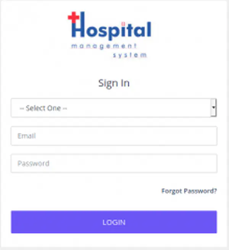The height and width of the screenshot is (250, 229).
Task: Click the 'Email' placeholder text
Action: [26, 136]
